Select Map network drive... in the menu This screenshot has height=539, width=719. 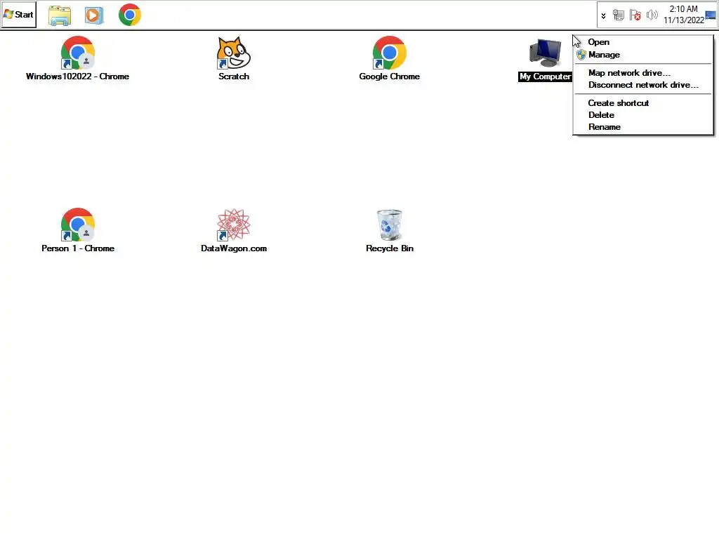(643, 73)
